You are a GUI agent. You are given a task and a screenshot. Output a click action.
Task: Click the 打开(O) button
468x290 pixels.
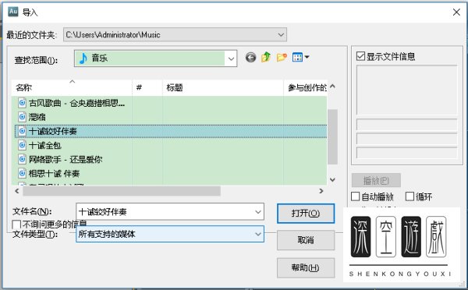[306, 214]
